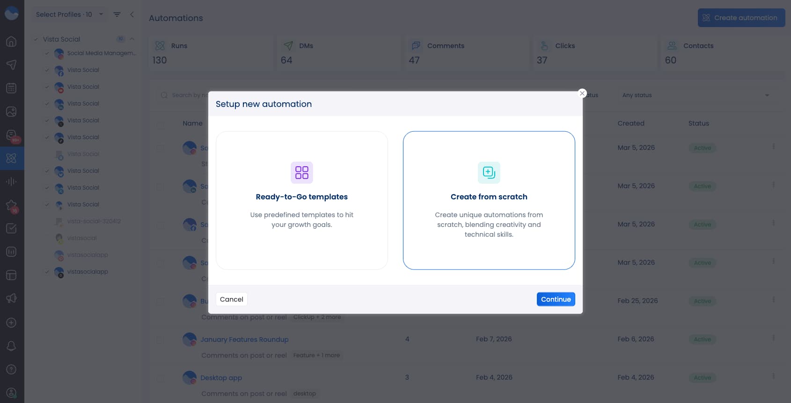Open the Publish paper-plane icon in sidebar
Screen dimensions: 791x403
click(11, 65)
